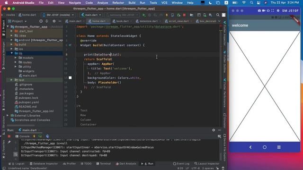This screenshot has width=303, height=170.
Task: Click headphones audio icon in SM J510F window
Action: (x=268, y=11)
